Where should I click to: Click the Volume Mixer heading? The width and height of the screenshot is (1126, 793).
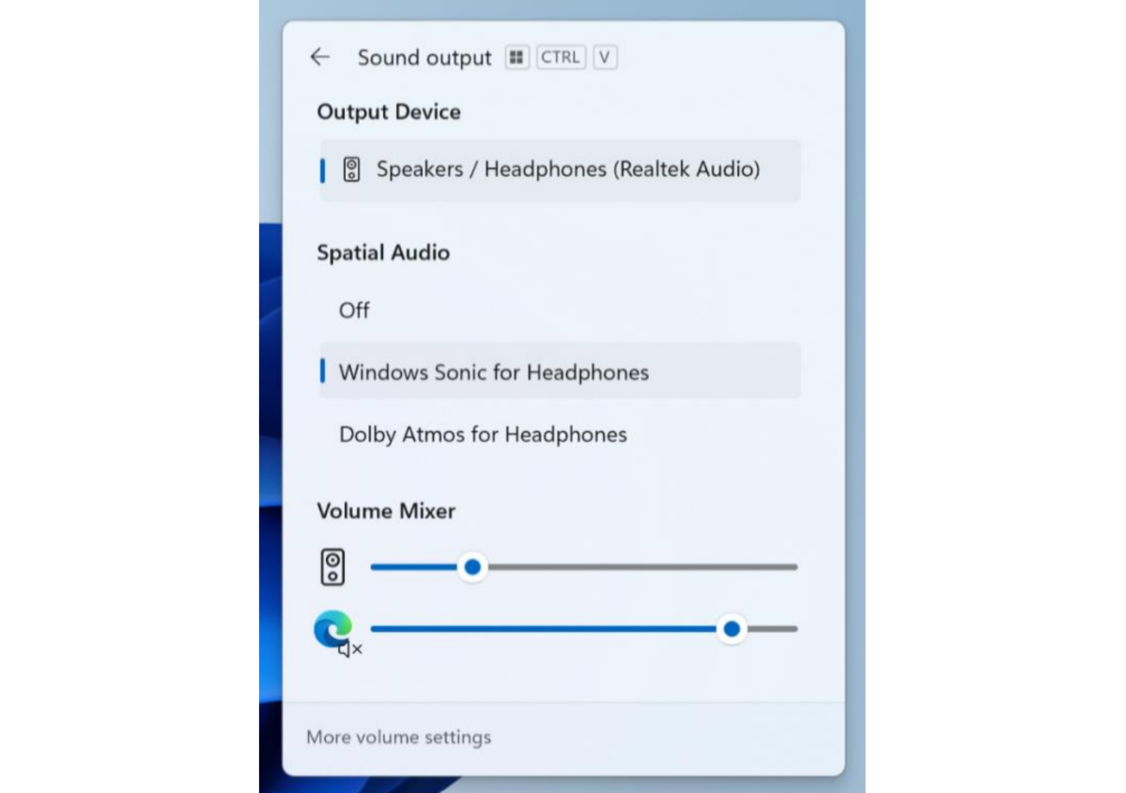386,511
